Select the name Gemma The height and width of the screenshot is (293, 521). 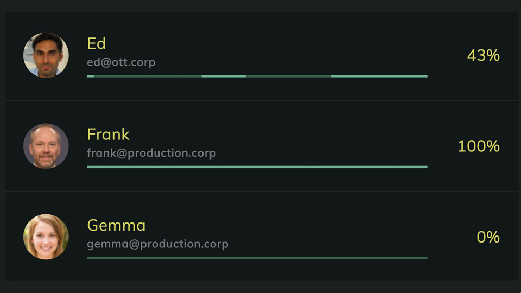[116, 225]
